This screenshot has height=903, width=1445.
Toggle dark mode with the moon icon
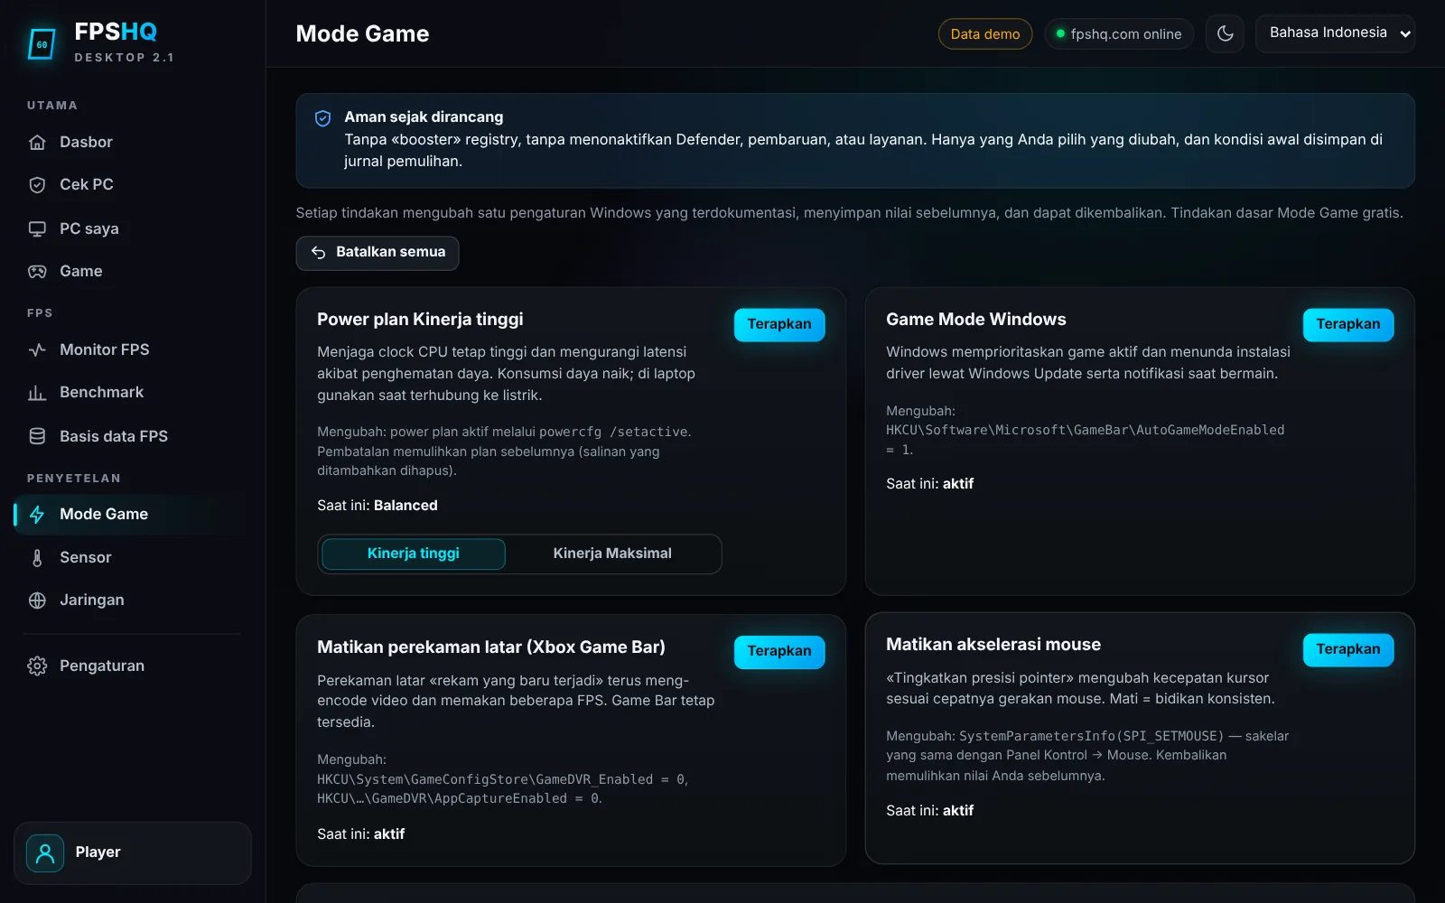pyautogui.click(x=1225, y=33)
